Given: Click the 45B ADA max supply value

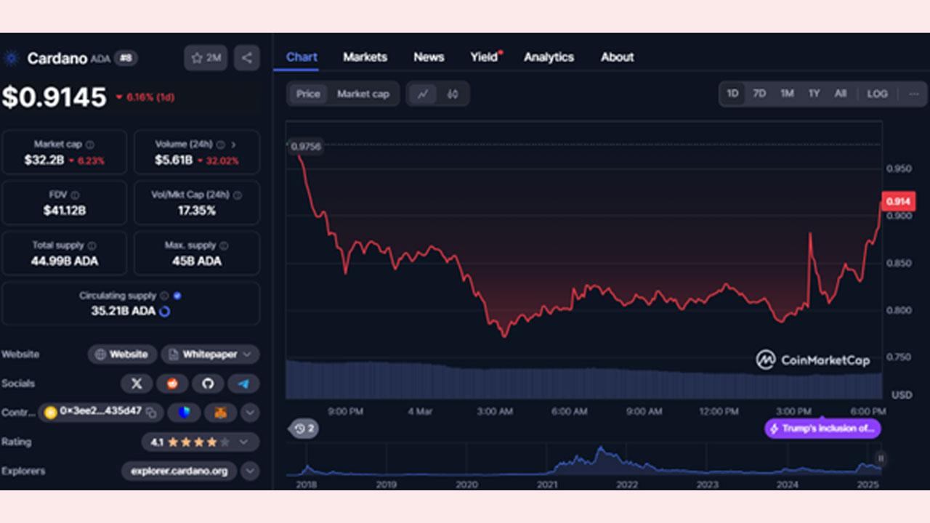Looking at the screenshot, I should click(x=197, y=261).
